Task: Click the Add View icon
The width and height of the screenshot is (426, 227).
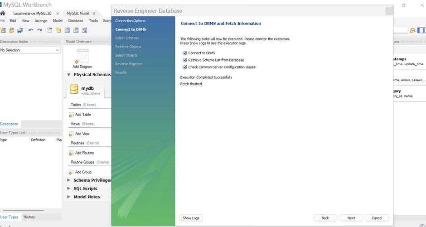Action: [71, 134]
